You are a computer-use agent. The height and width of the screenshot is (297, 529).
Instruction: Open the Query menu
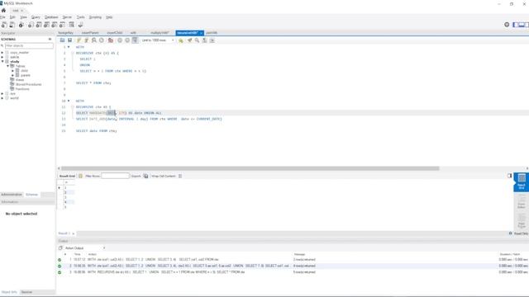pyautogui.click(x=36, y=17)
